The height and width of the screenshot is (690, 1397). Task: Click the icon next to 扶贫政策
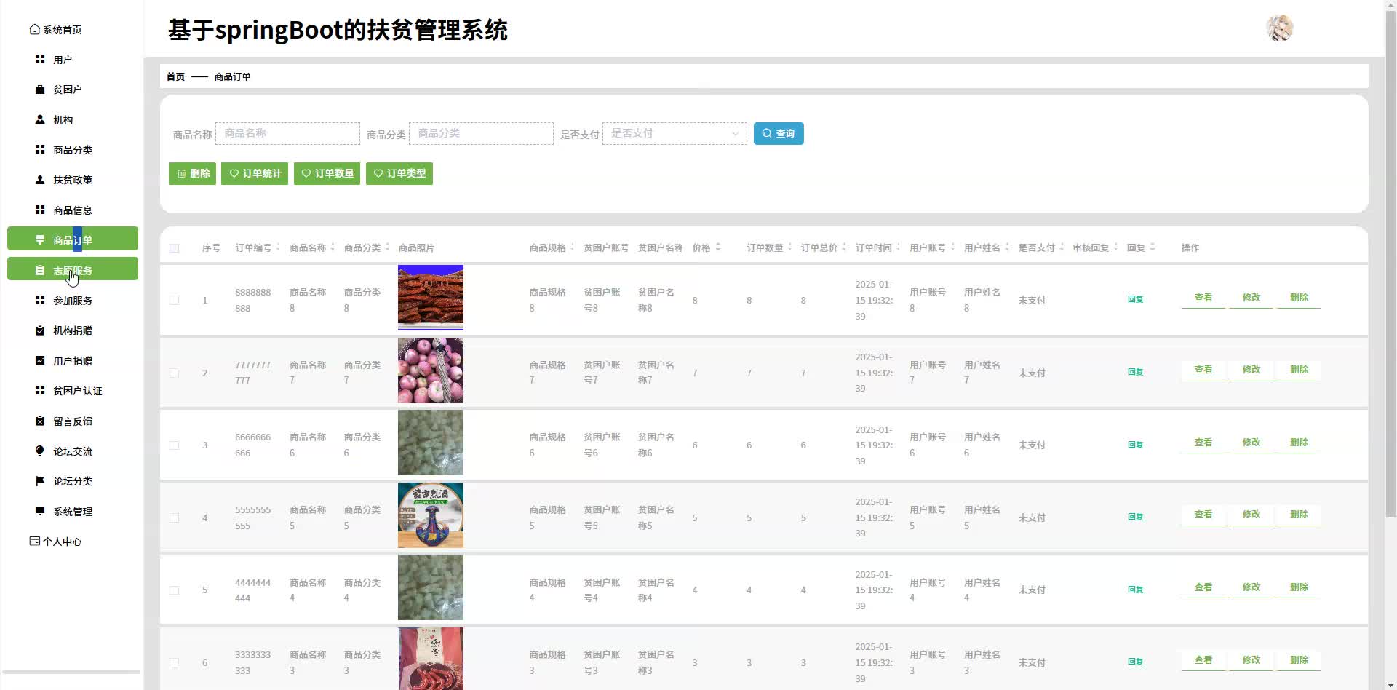[40, 180]
